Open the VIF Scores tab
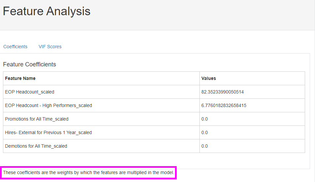The width and height of the screenshot is (315, 182). pyautogui.click(x=50, y=47)
